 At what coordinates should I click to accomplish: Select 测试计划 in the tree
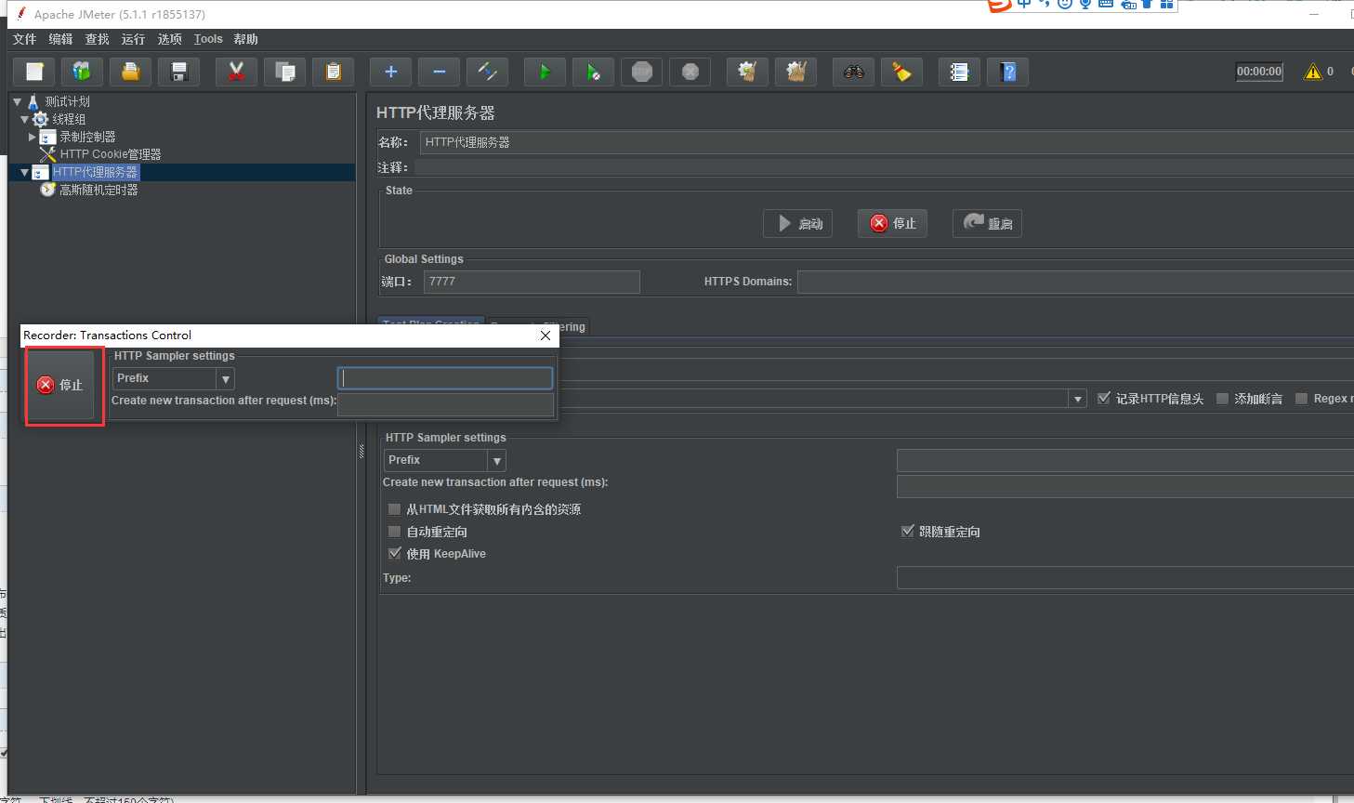tap(67, 101)
